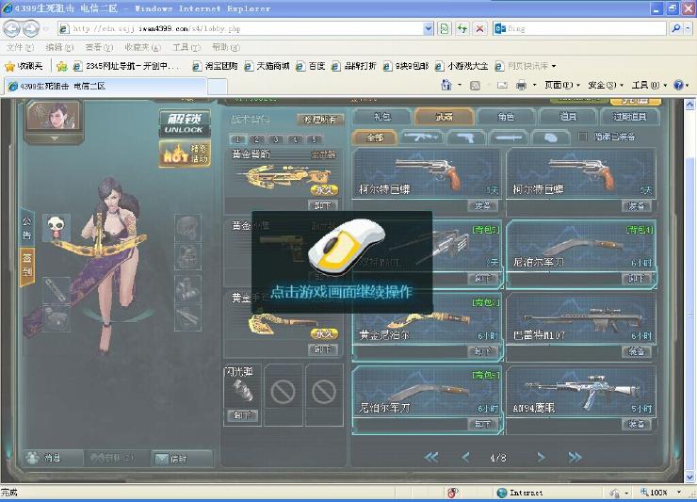Open the 收藏夹(A) menu
The image size is (697, 502).
pos(142,47)
